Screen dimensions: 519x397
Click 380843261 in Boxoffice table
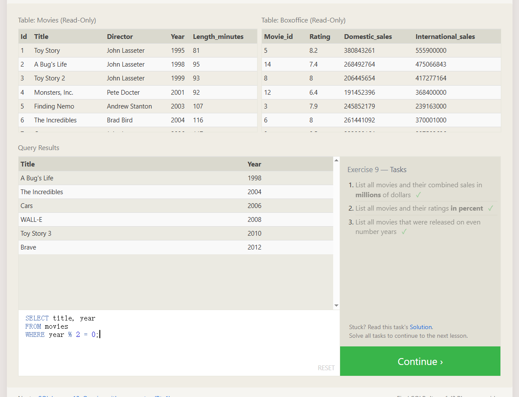360,51
